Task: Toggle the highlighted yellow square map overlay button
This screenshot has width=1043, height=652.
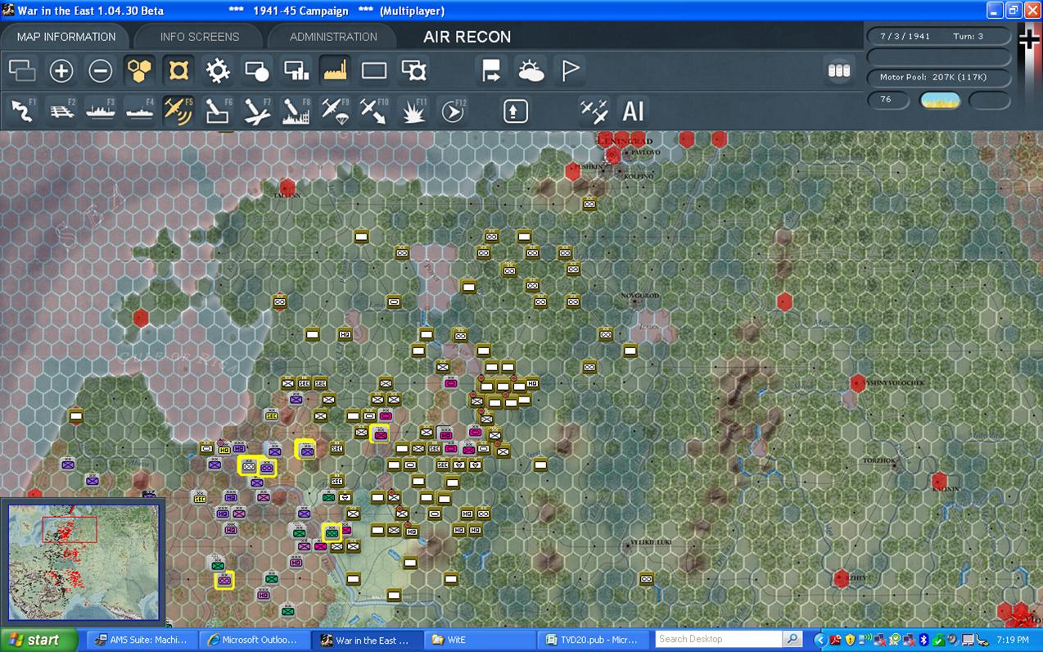Action: pyautogui.click(x=179, y=71)
